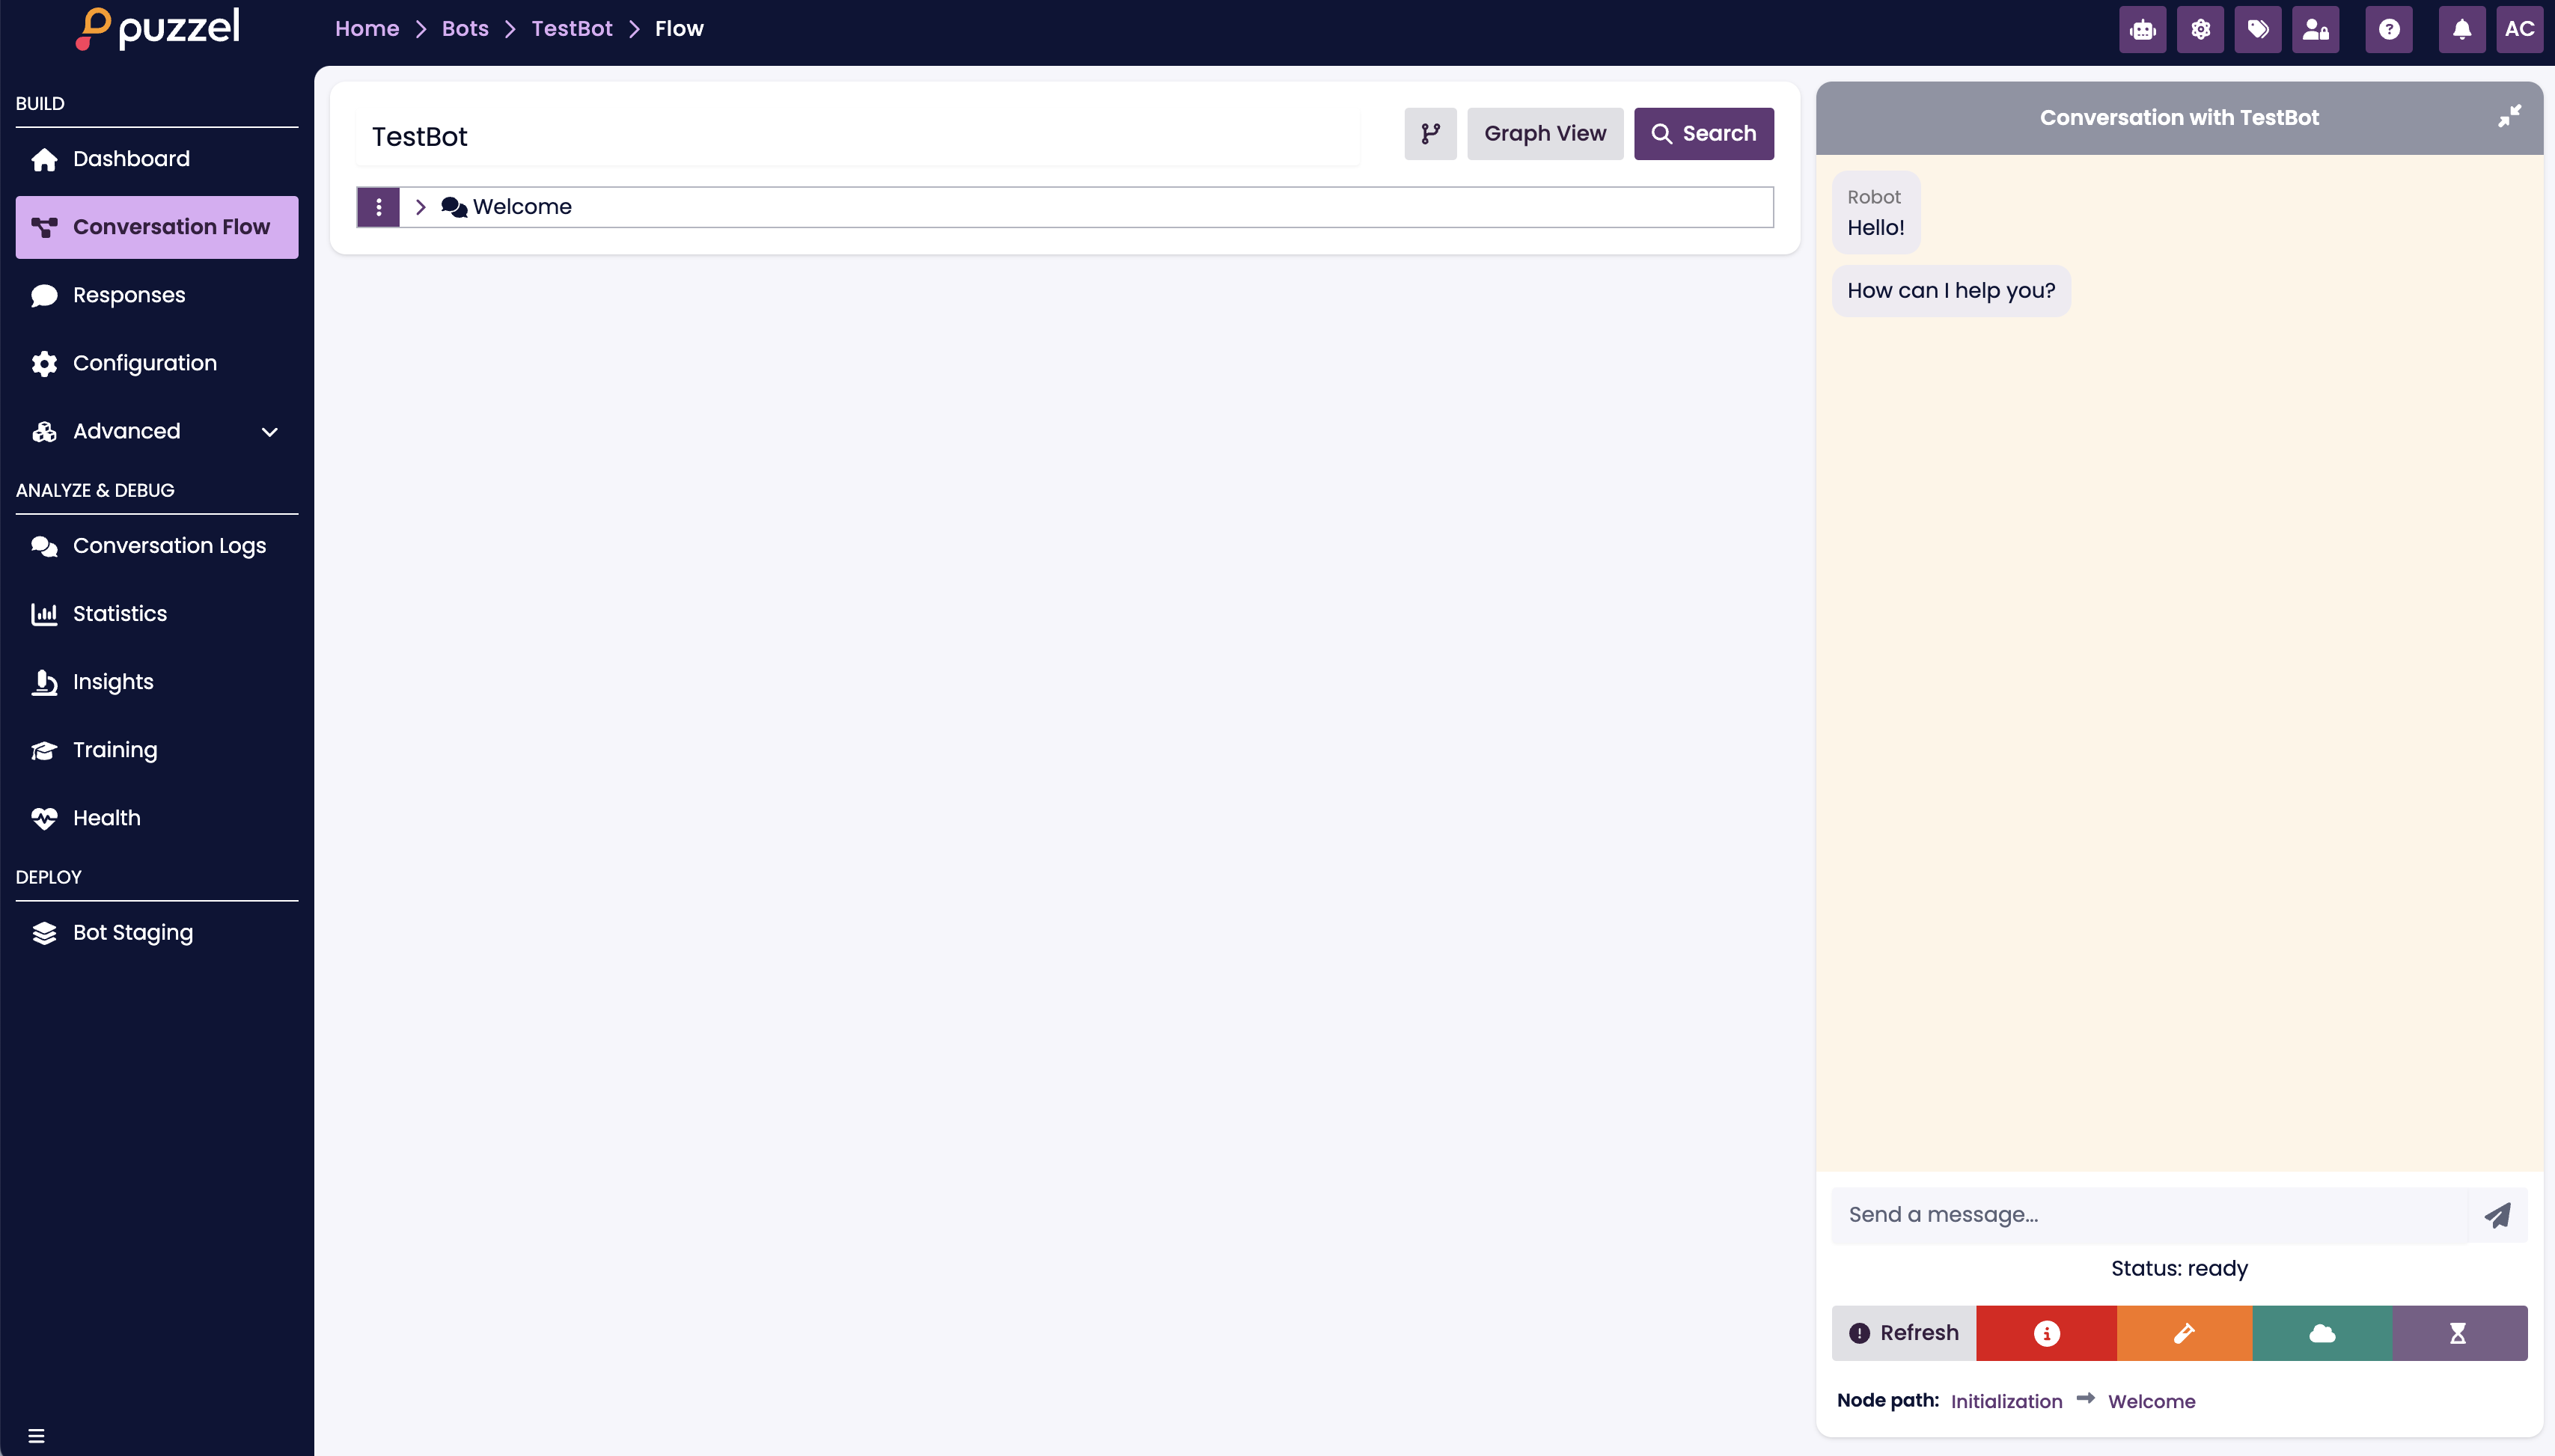
Task: Open the Welcome node three-dot menu
Action: click(378, 207)
